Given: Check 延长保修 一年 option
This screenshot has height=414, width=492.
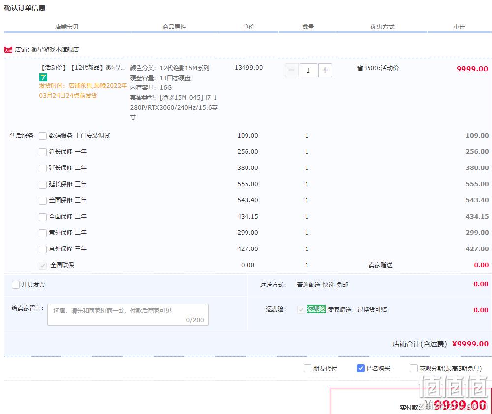Looking at the screenshot, I should pos(43,152).
